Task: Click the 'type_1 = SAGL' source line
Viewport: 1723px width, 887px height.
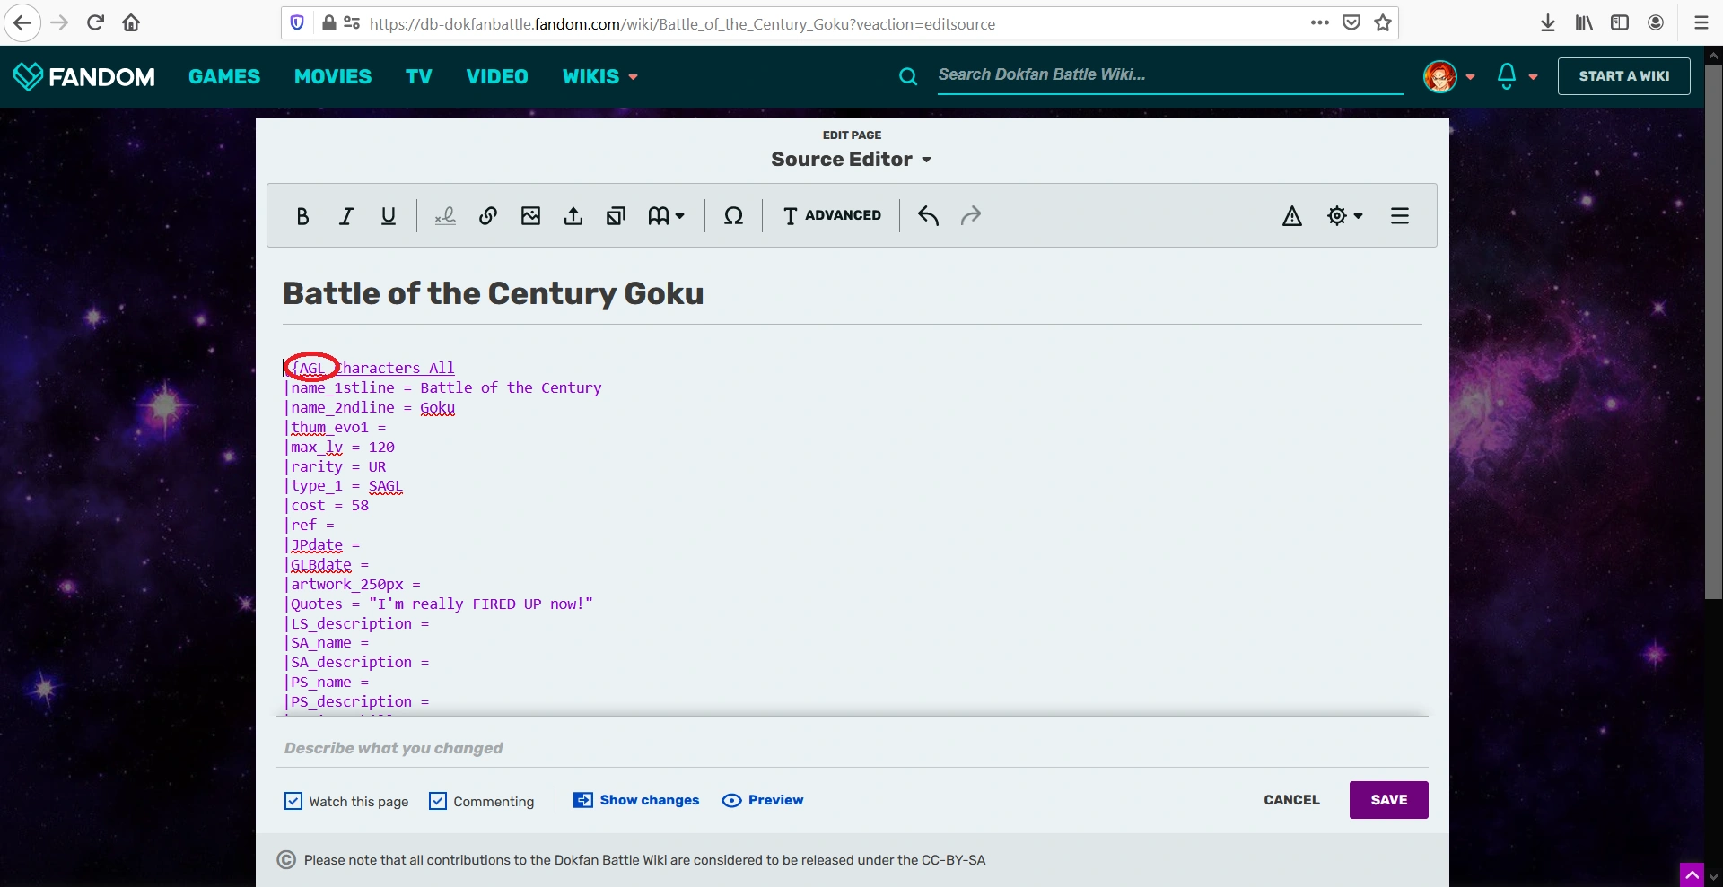Action: (x=344, y=486)
